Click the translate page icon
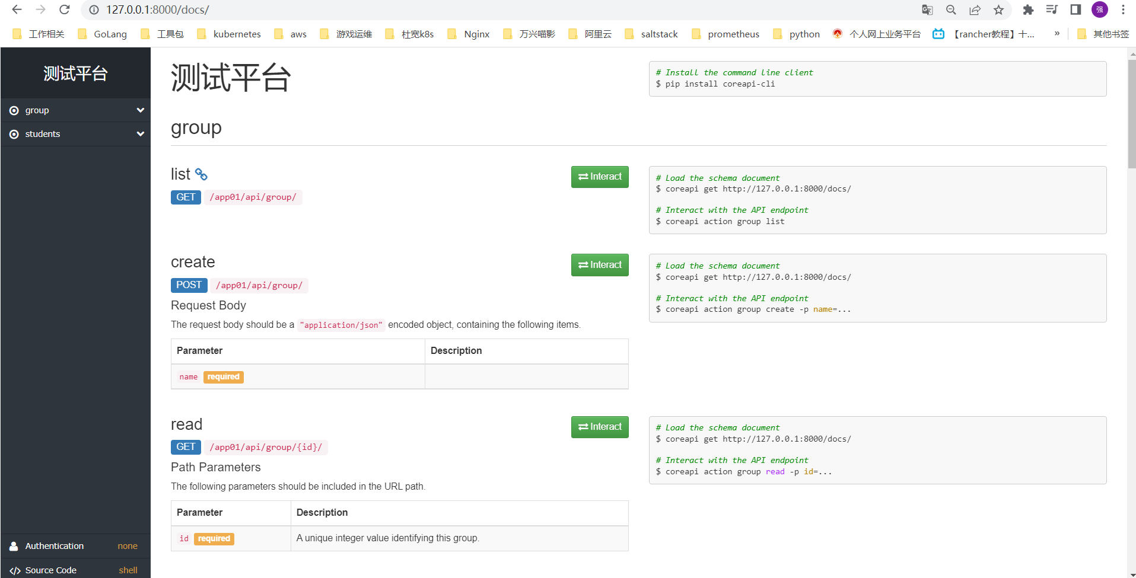This screenshot has width=1136, height=578. (927, 9)
